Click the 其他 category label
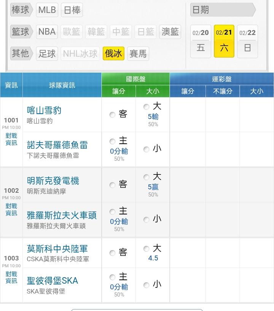Screen dimensions: 274x311 pos(21,53)
